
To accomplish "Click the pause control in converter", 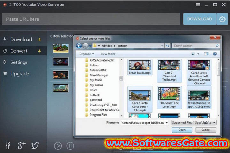I will pyautogui.click(x=70, y=146).
